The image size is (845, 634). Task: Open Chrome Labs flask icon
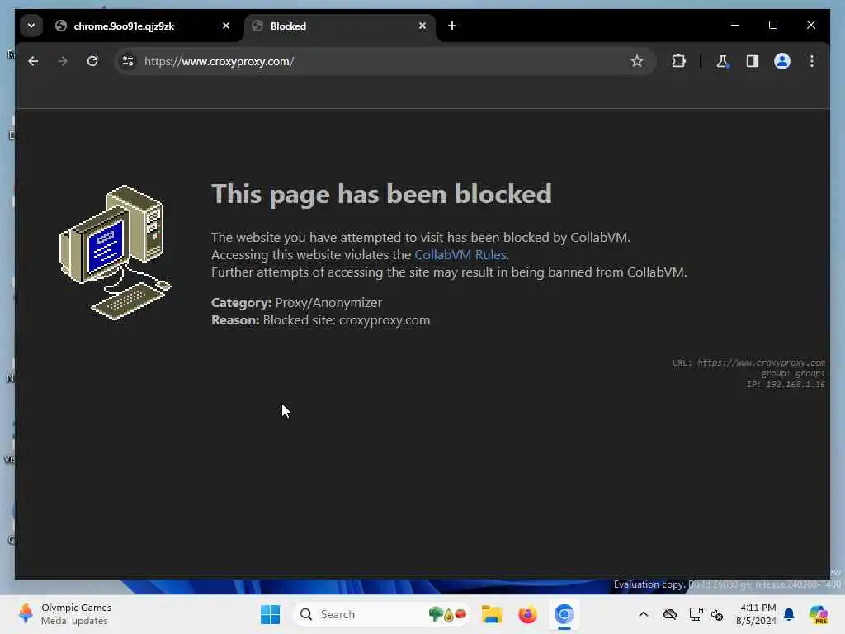click(x=722, y=61)
